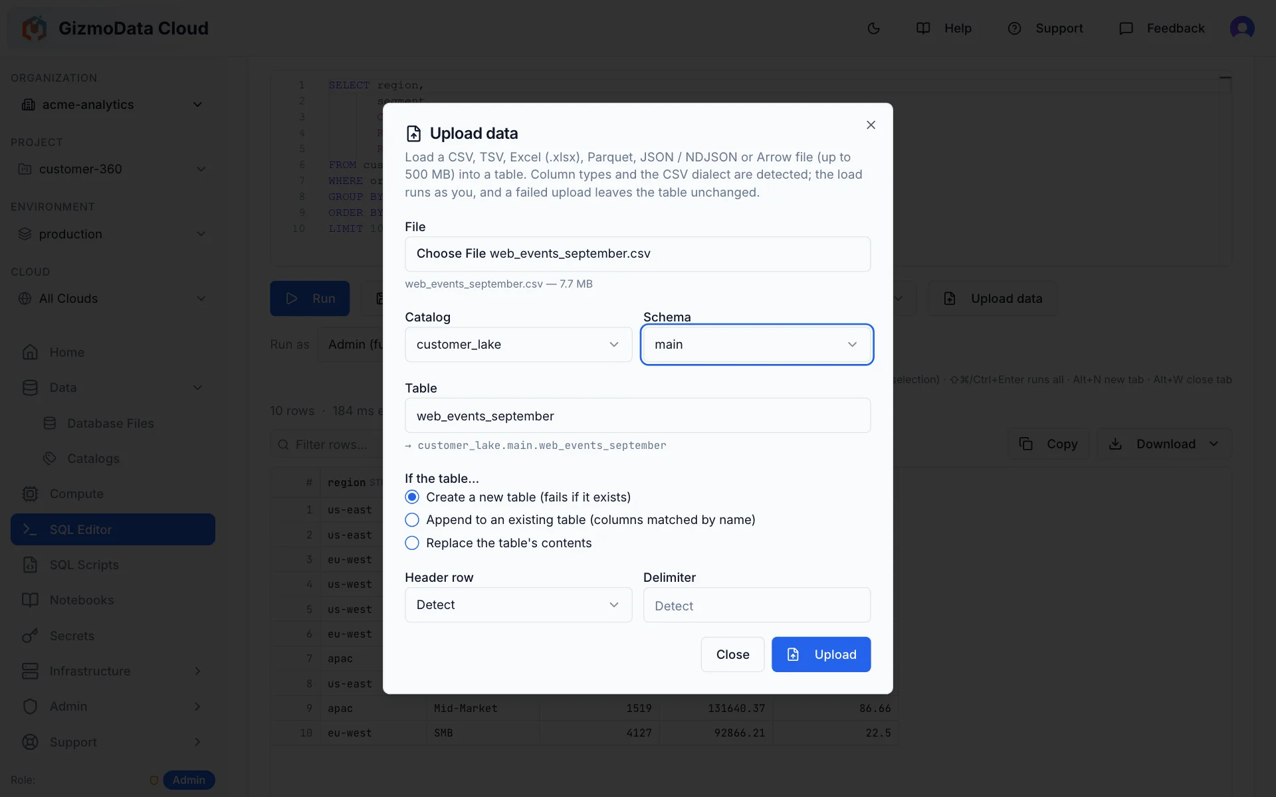Click the Table name input field

coord(637,416)
